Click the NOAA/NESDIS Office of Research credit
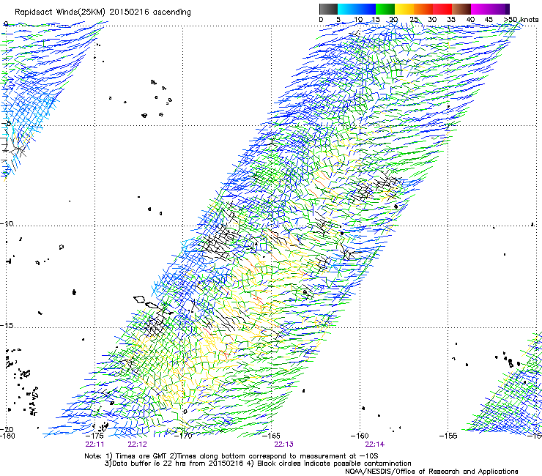Image resolution: width=542 pixels, height=476 pixels. pos(431,472)
